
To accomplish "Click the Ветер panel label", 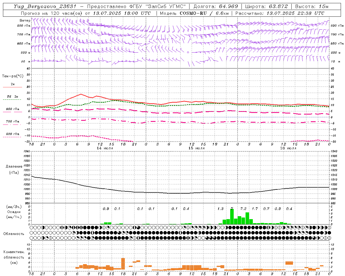I will point(25,20).
